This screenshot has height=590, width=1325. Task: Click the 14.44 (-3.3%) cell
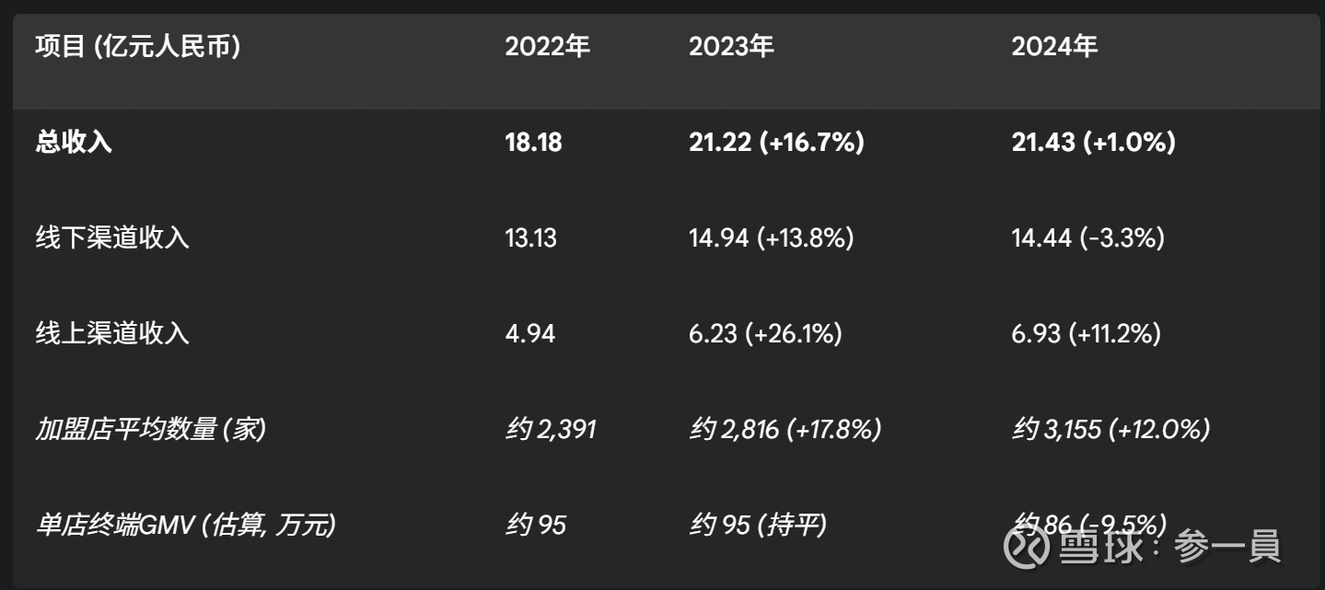(1087, 238)
